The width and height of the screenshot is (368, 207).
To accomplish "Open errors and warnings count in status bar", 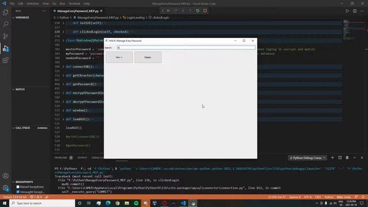I will coord(36,197).
